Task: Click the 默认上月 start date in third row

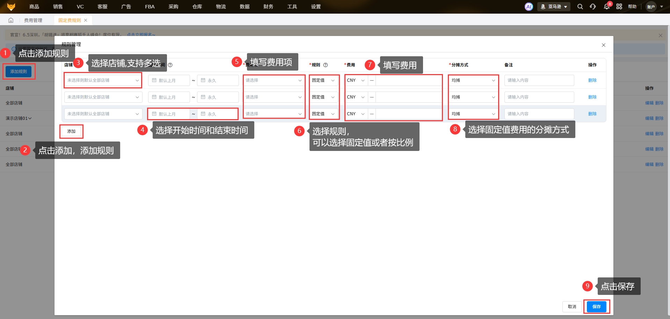Action: [169, 114]
